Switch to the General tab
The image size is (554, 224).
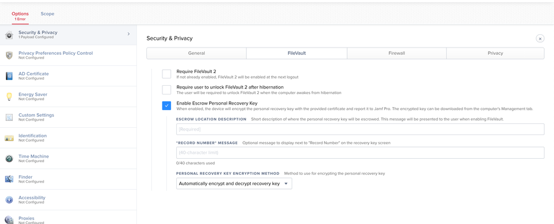(196, 53)
